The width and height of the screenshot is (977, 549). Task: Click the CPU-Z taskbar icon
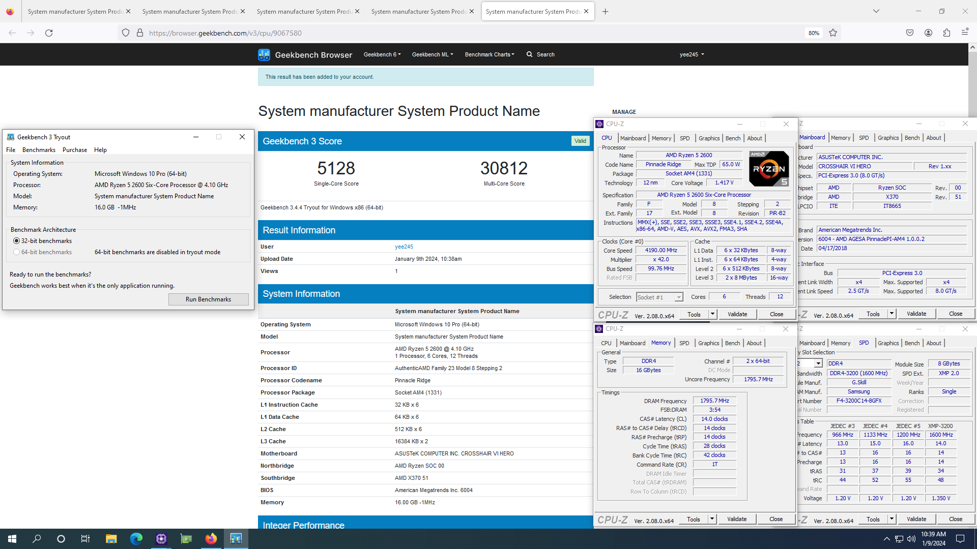161,539
